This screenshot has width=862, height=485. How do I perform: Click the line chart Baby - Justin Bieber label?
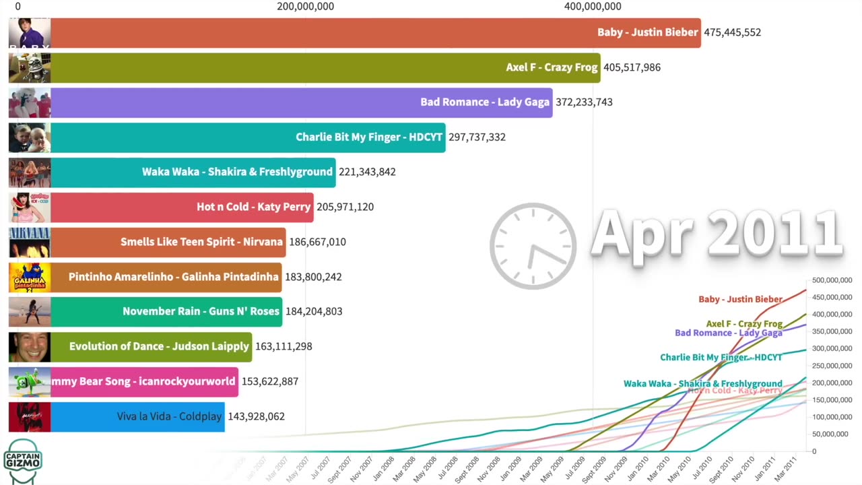pos(740,300)
